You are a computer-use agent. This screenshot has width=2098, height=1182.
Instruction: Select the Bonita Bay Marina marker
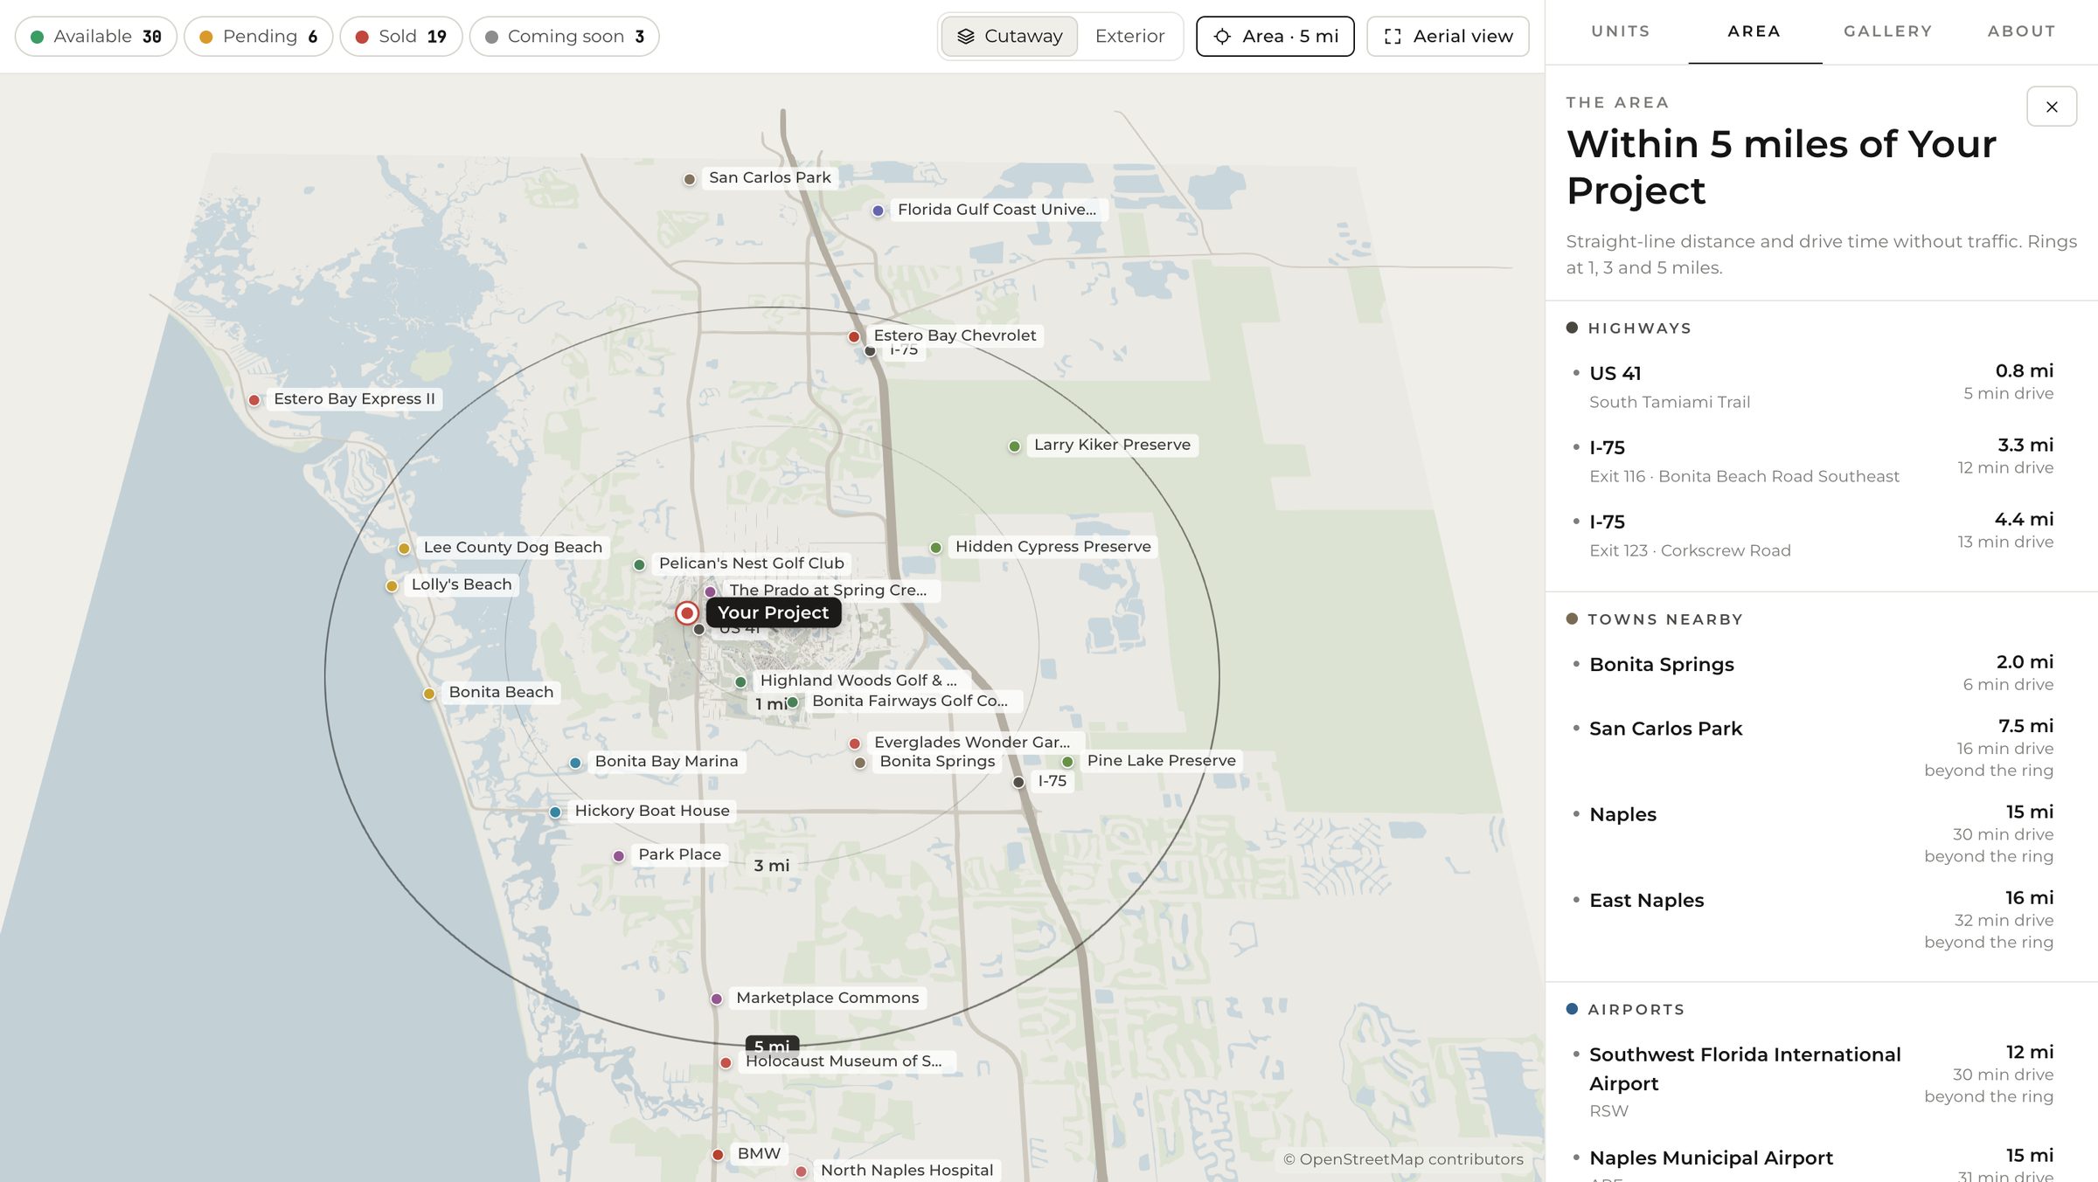coord(575,763)
